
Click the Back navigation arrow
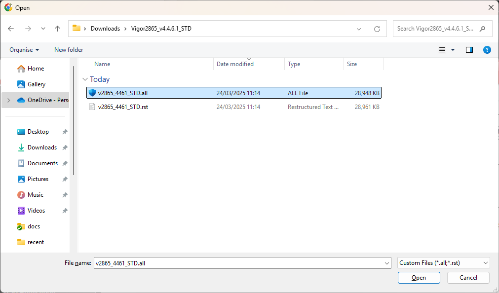(x=11, y=29)
